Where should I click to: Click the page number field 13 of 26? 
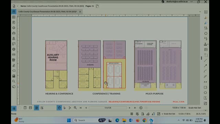(x=108, y=108)
